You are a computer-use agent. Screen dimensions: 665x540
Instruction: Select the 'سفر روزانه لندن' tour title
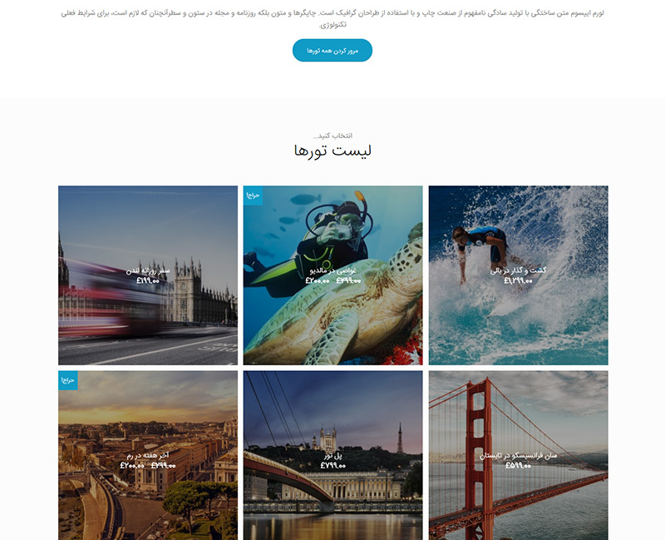pyautogui.click(x=148, y=270)
